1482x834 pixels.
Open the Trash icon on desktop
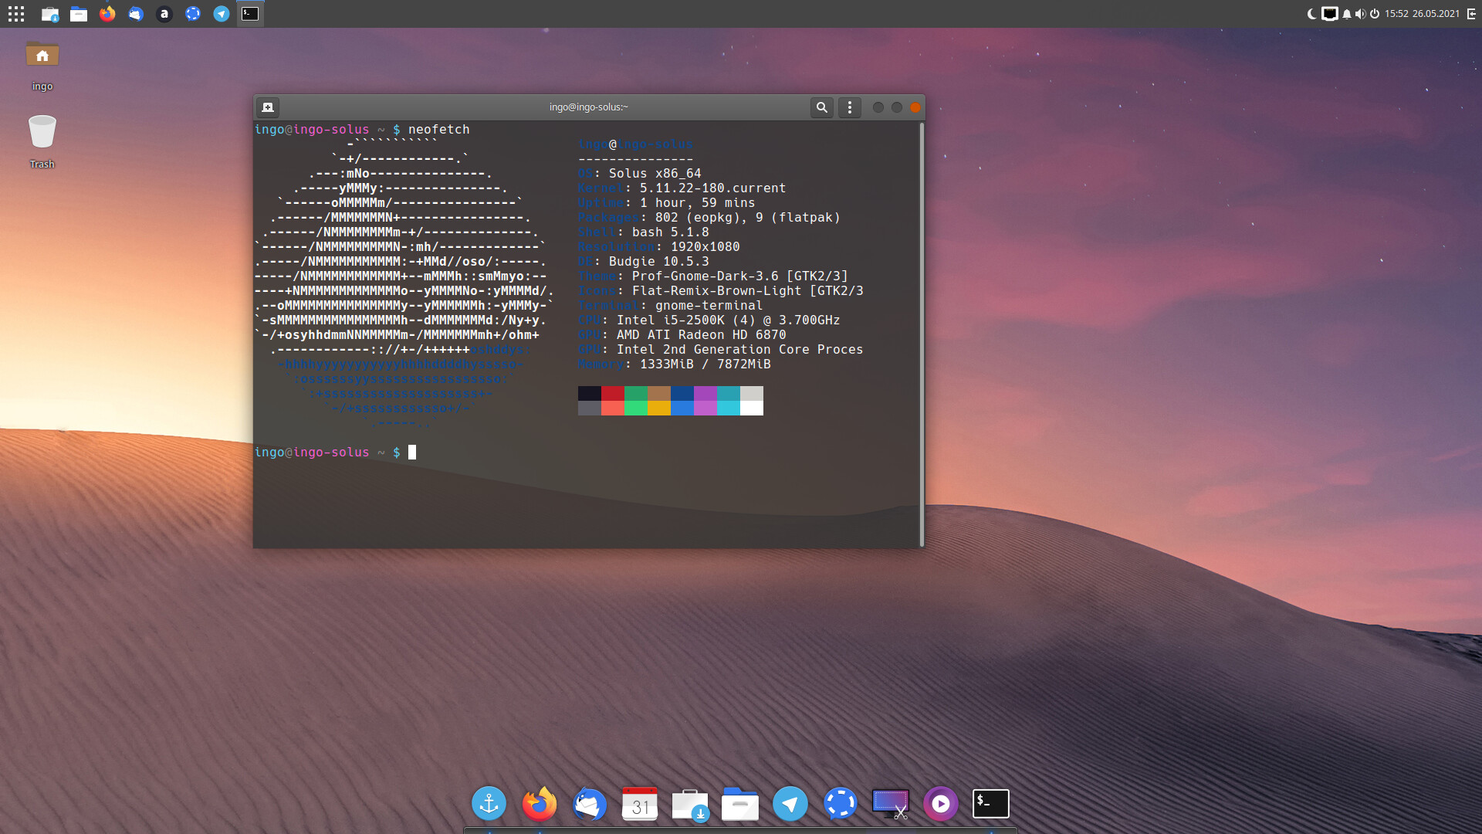42,141
